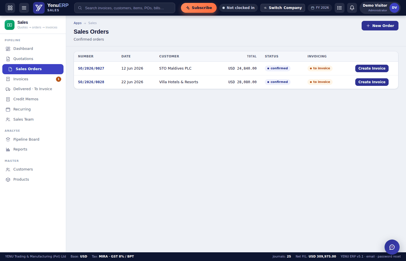The image size is (406, 261).
Task: Click the search magnifier icon
Action: click(x=80, y=8)
